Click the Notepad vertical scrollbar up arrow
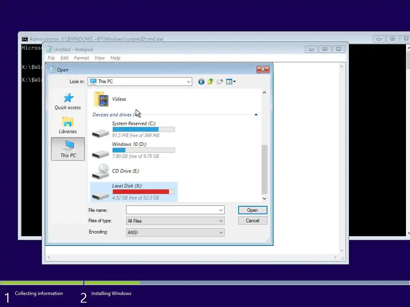Screen dimensions: 410x307 point(342,66)
